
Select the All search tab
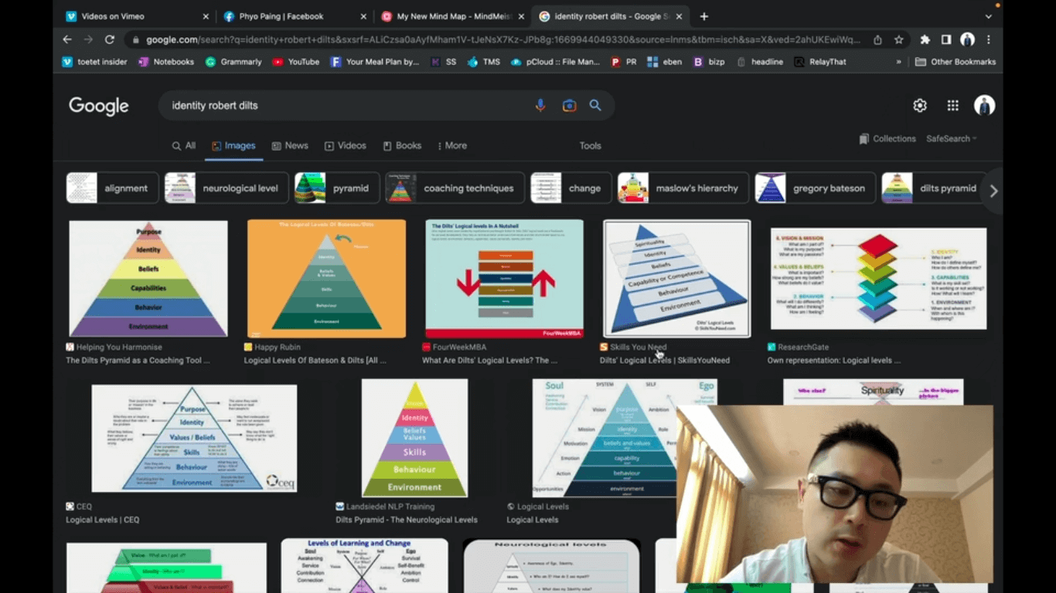tap(183, 145)
